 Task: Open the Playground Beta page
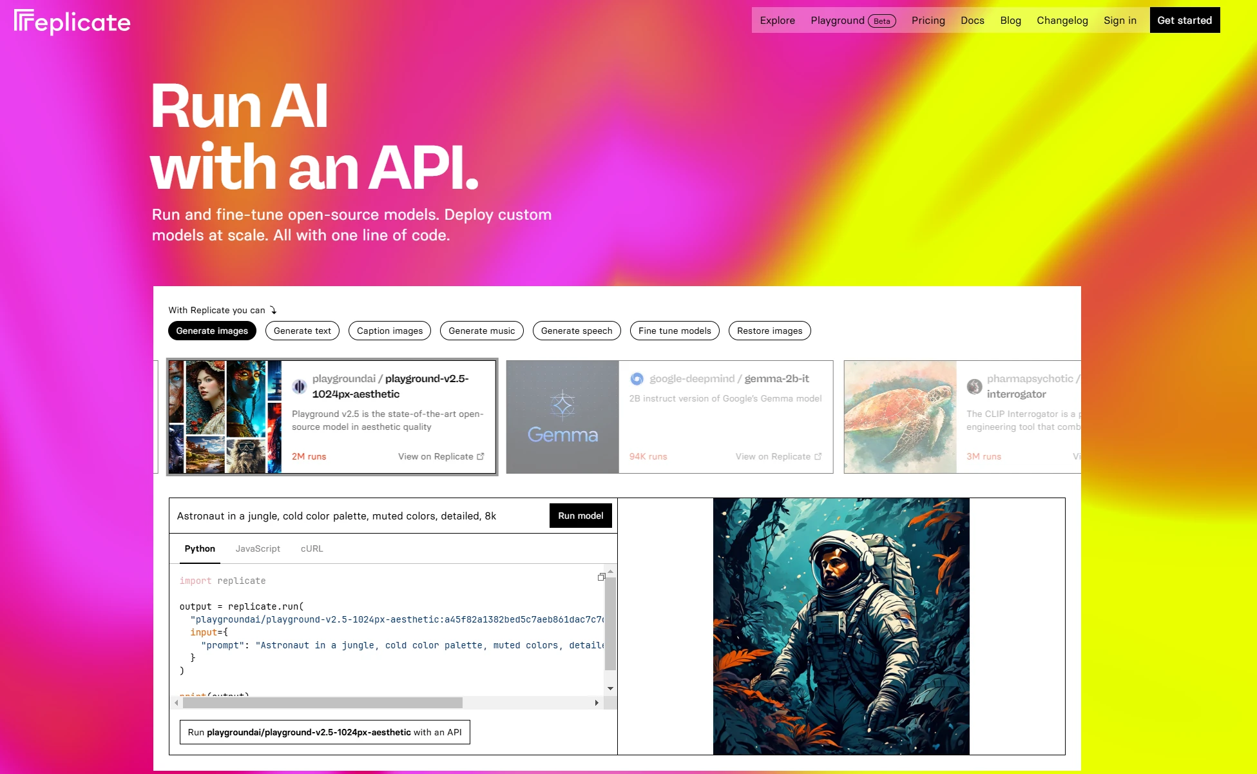click(x=853, y=21)
